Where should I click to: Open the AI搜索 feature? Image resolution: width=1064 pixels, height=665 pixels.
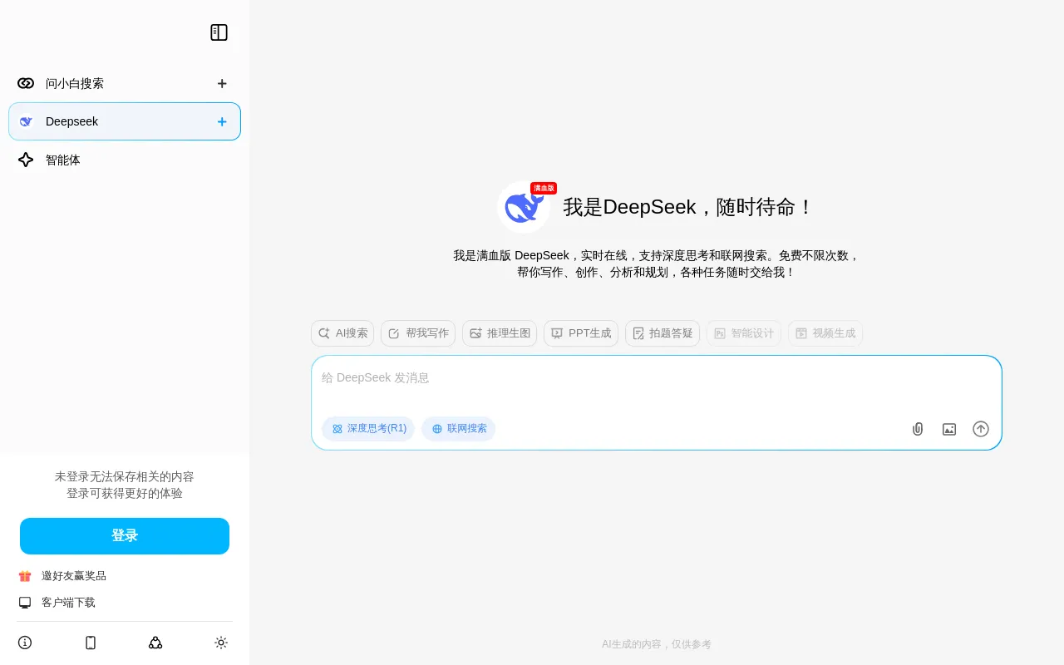pyautogui.click(x=342, y=333)
